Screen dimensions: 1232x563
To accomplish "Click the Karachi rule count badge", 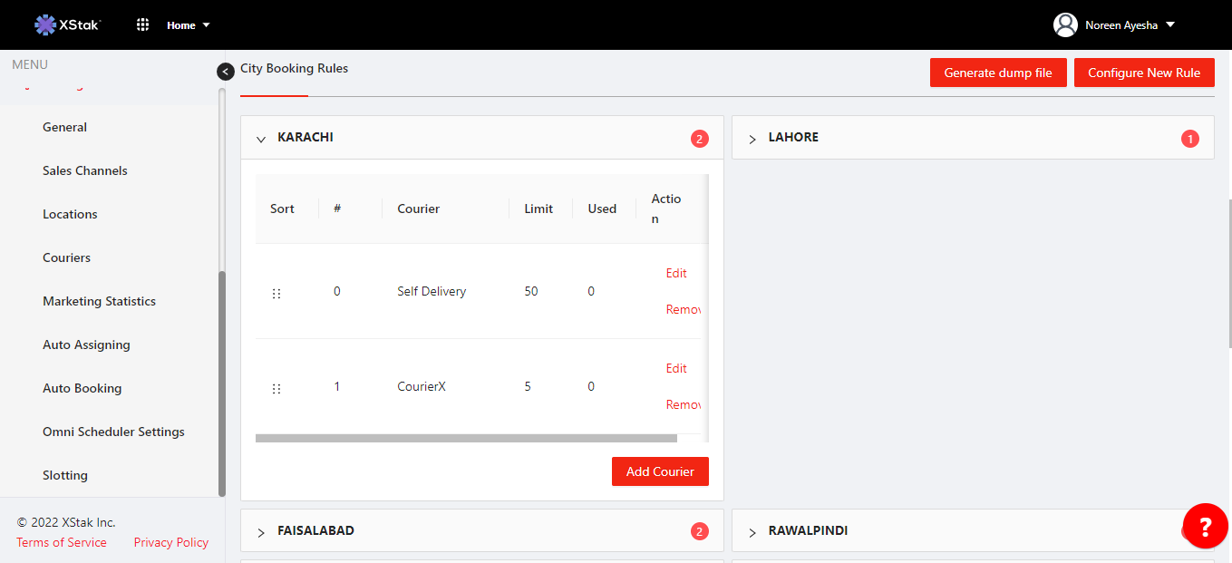I will pyautogui.click(x=699, y=139).
